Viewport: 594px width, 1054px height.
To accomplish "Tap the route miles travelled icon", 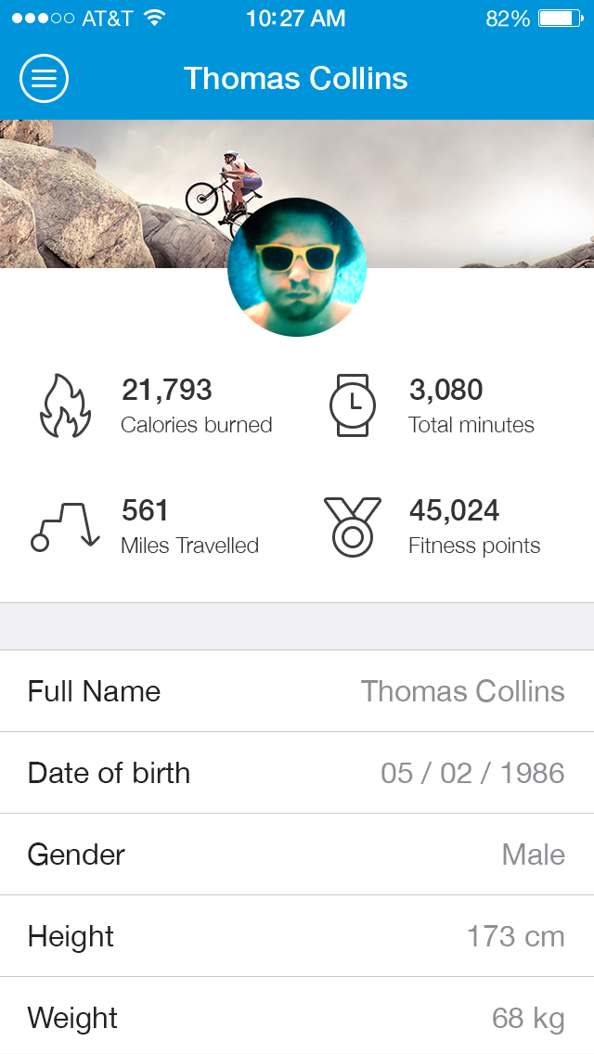I will tap(65, 527).
